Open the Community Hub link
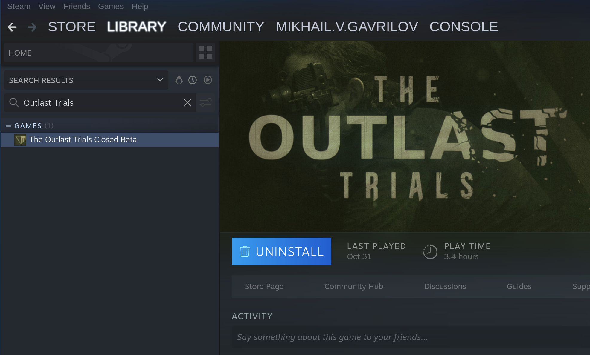 coord(354,286)
